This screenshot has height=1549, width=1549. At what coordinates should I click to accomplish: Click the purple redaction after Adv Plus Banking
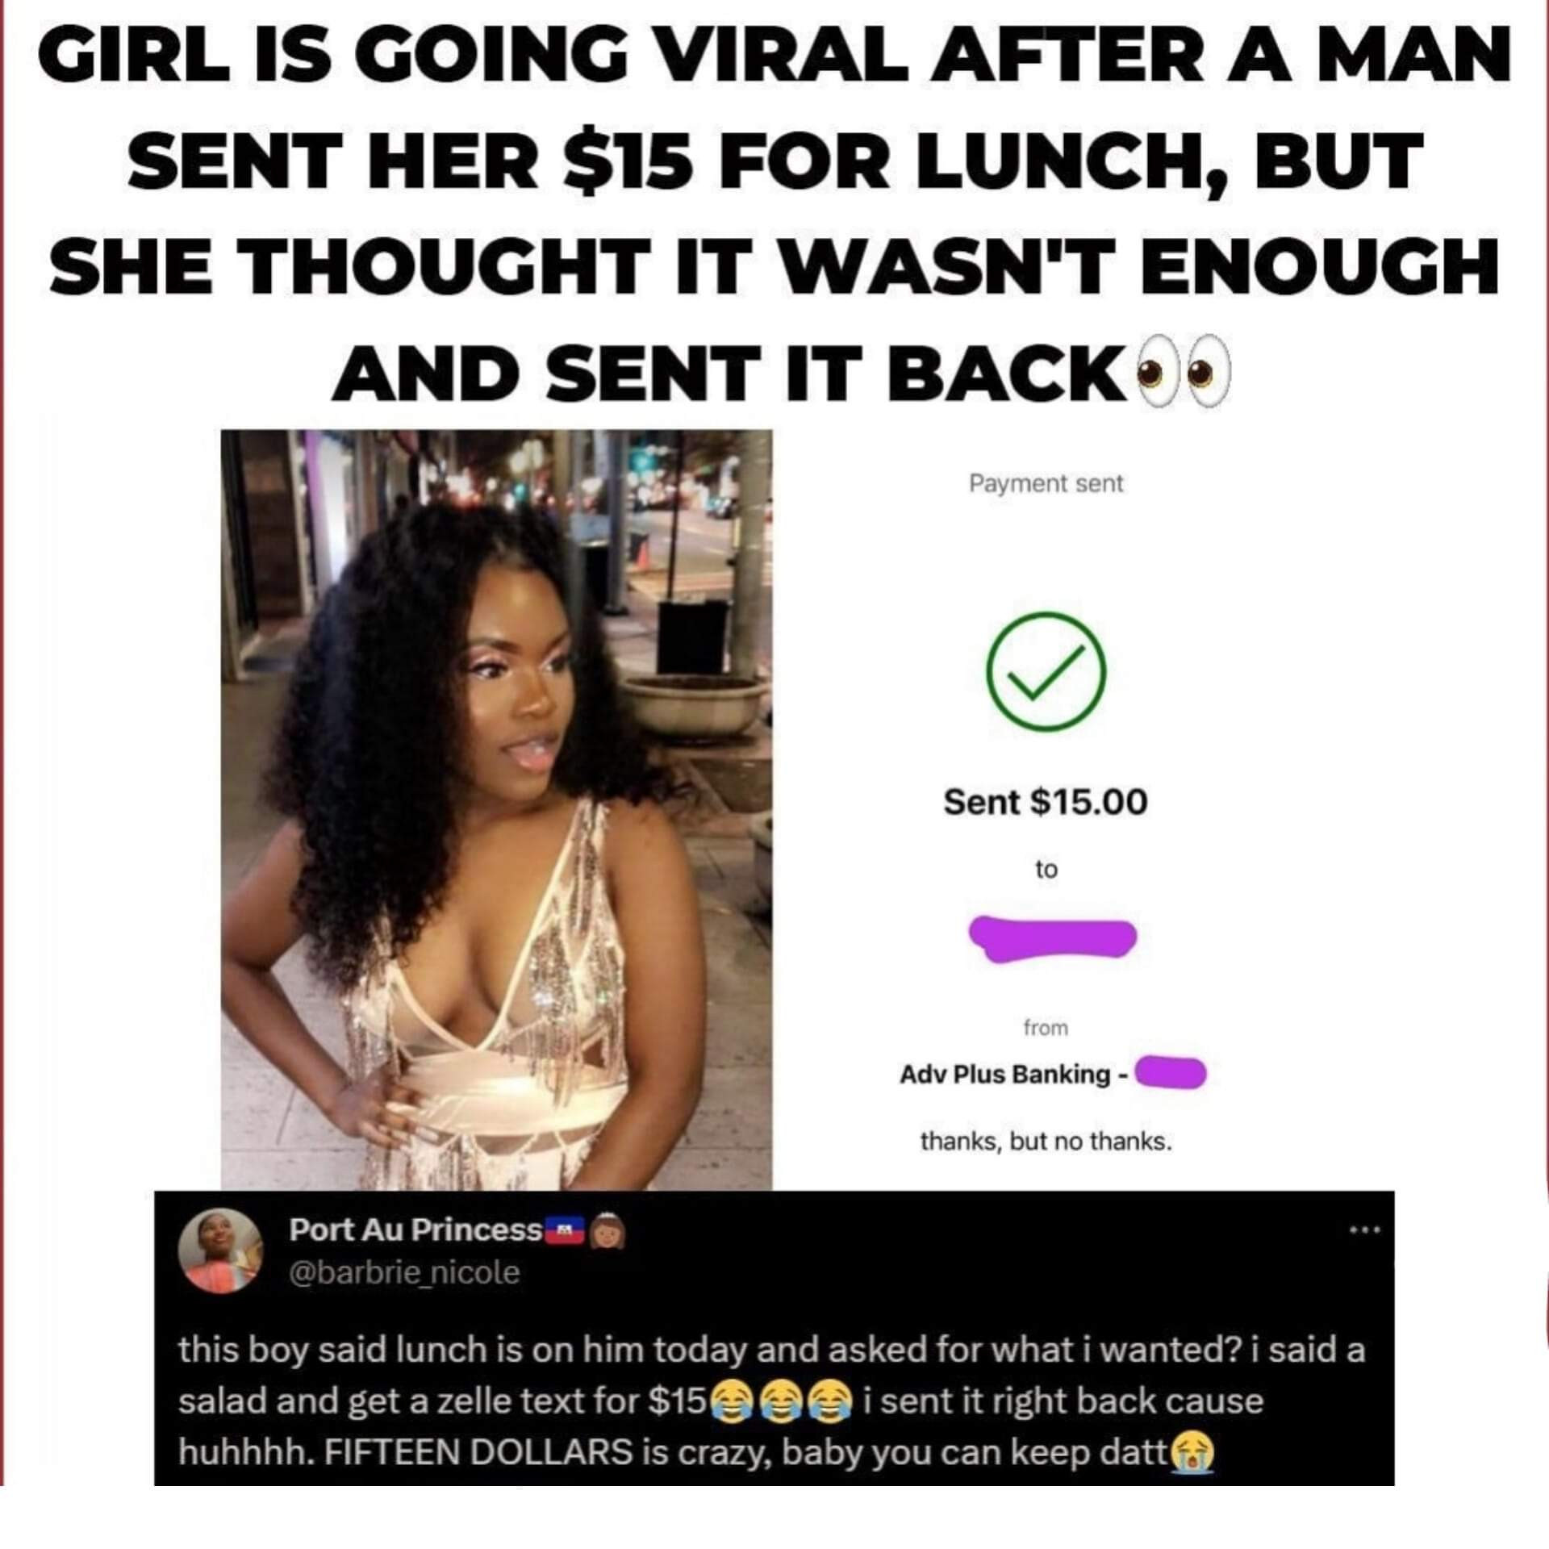point(1171,1073)
